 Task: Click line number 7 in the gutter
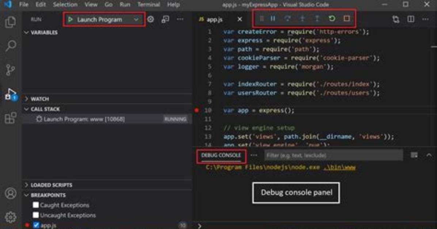coord(210,84)
